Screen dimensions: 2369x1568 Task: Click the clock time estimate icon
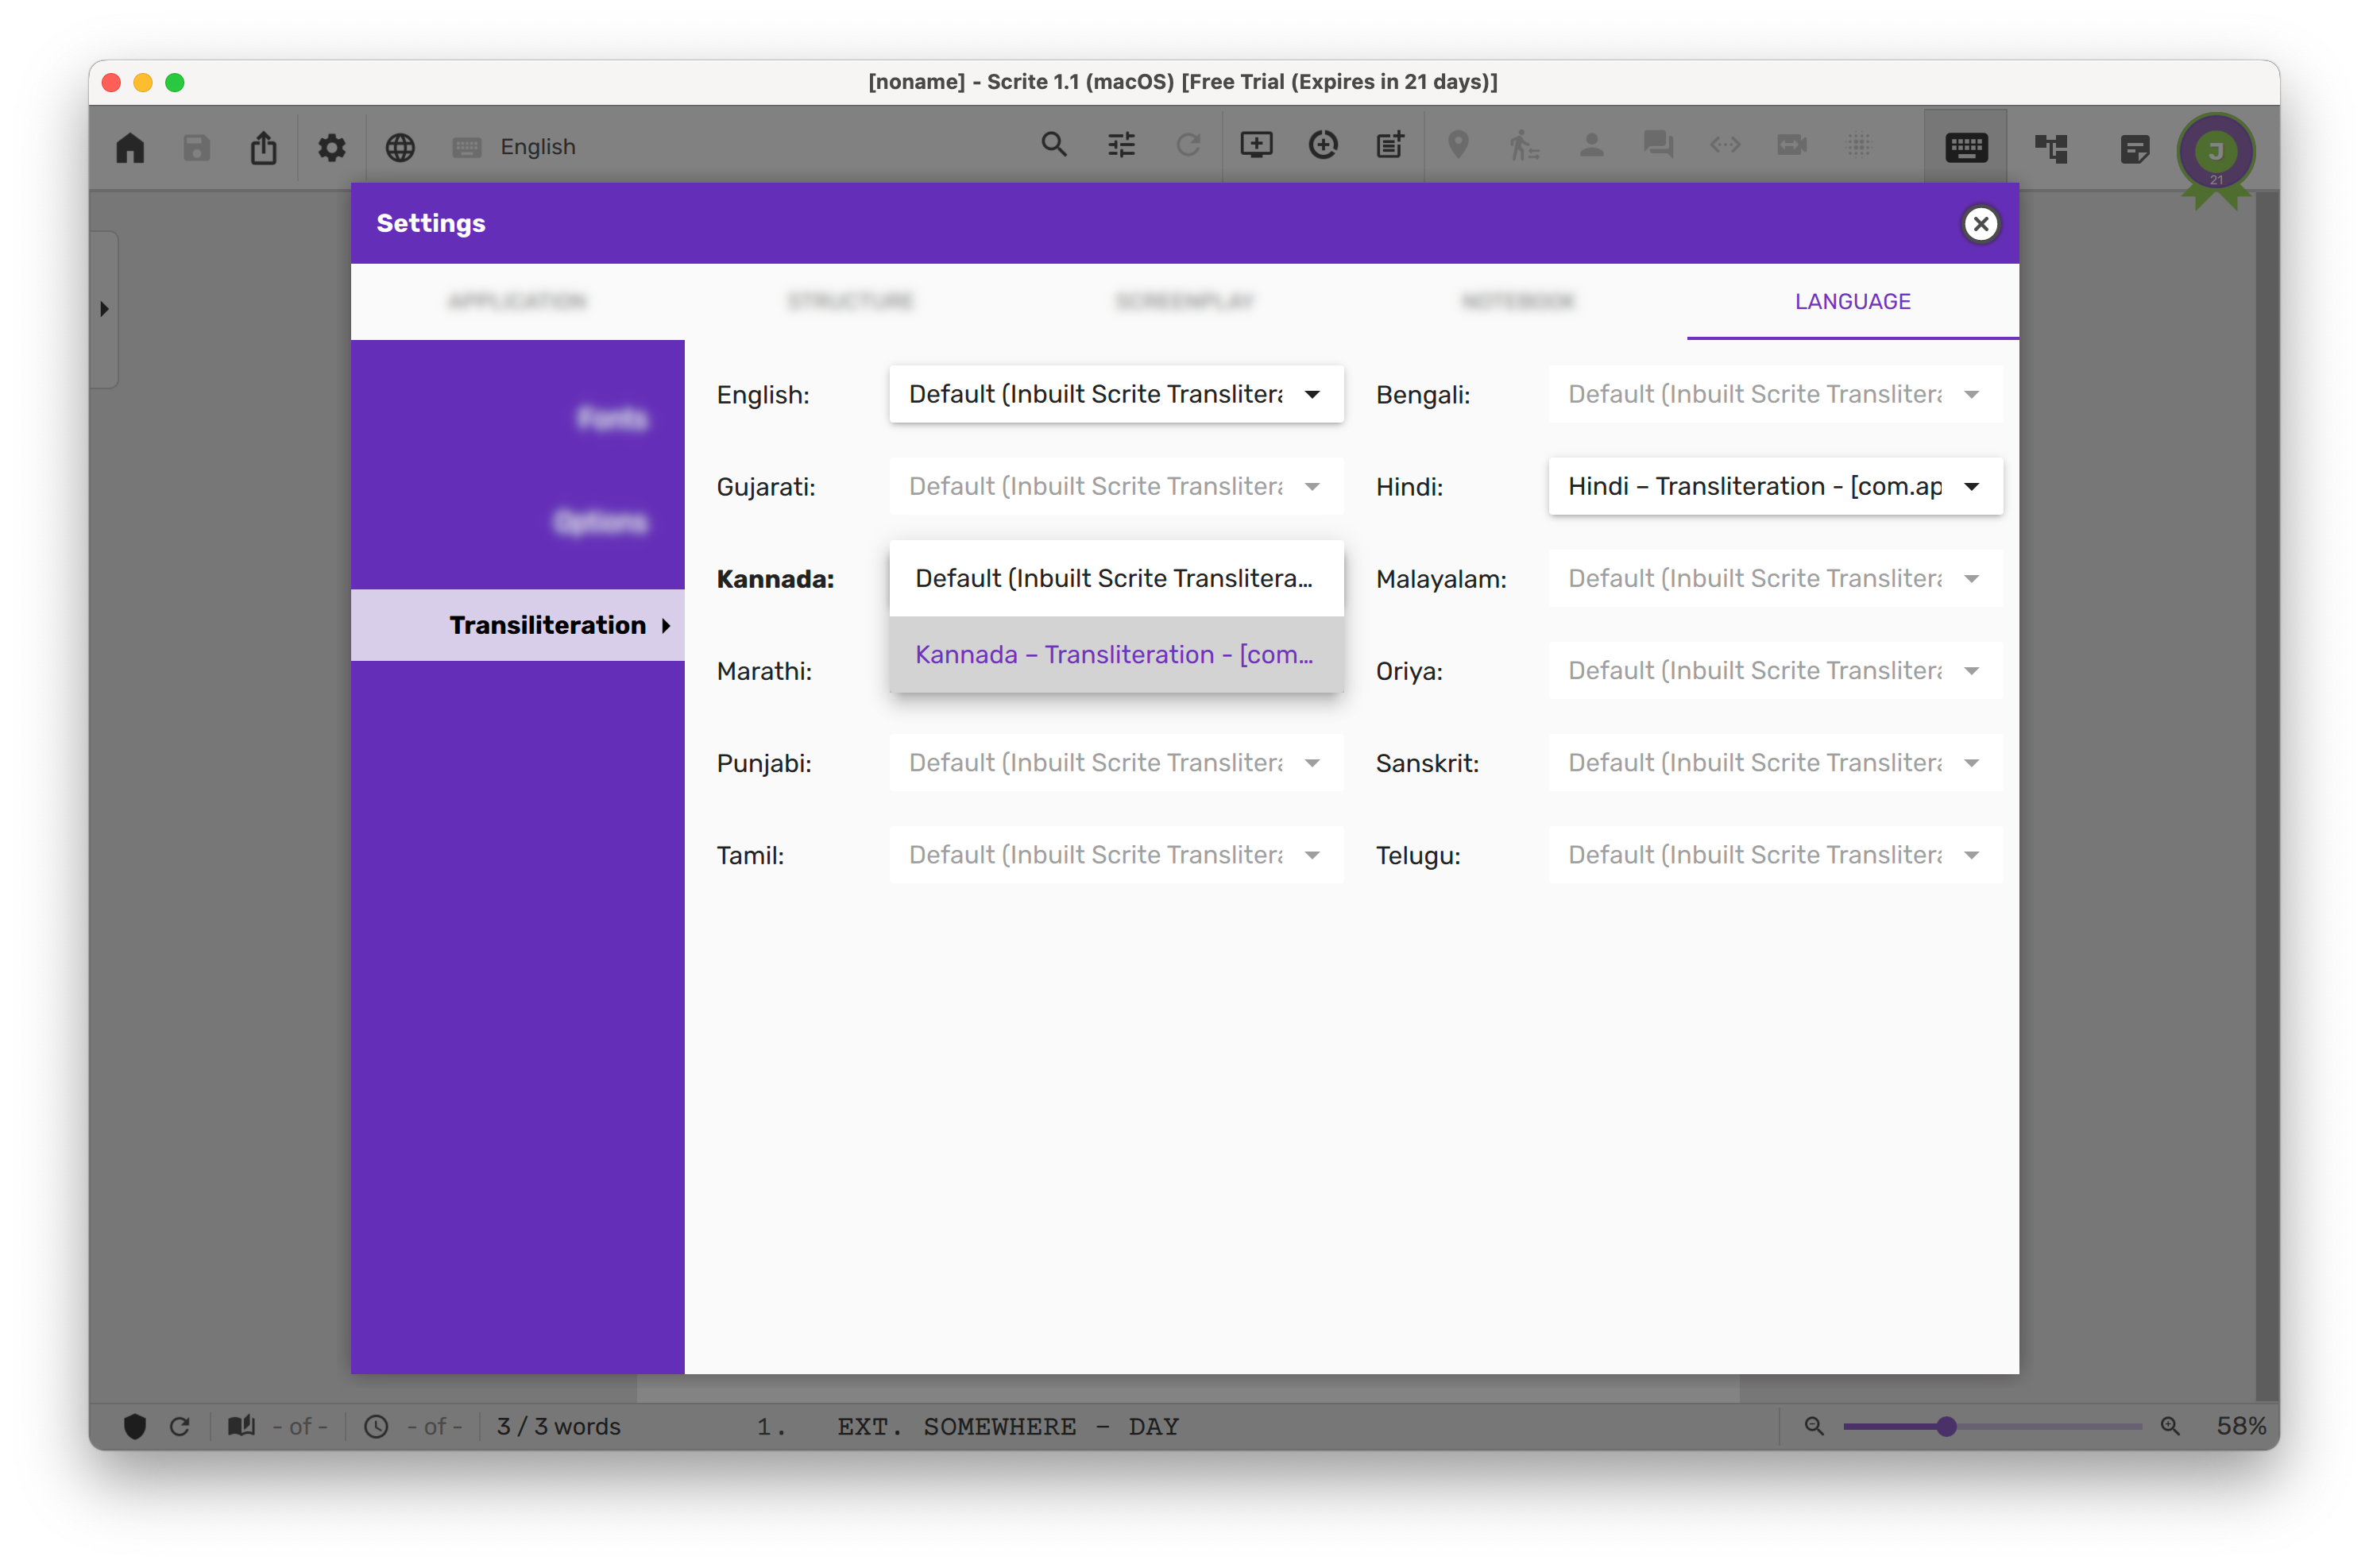click(x=376, y=1426)
